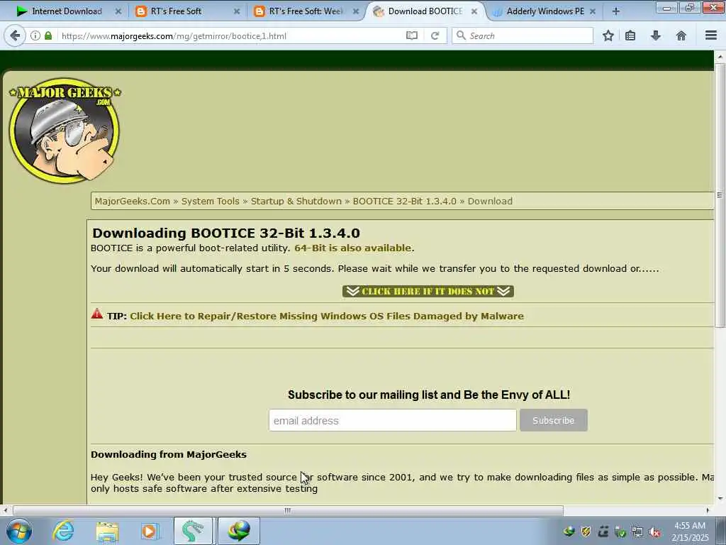Open the Windows Start menu orb
Viewport: 726px width, 545px height.
[19, 531]
